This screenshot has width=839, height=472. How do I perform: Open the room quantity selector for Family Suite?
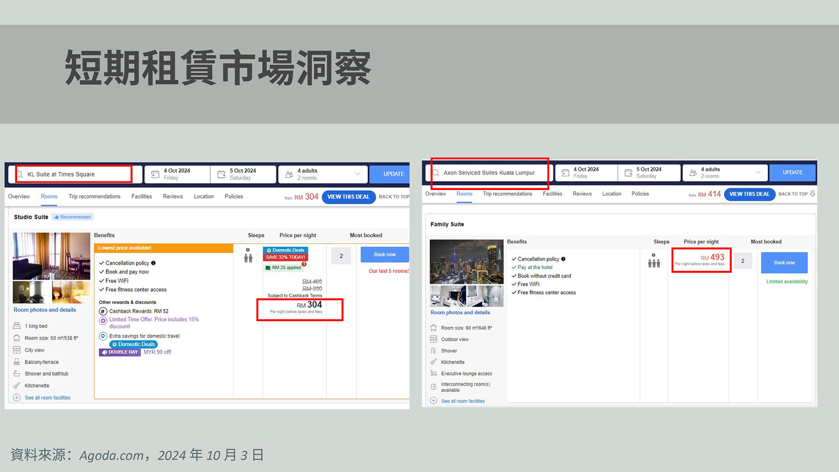[x=743, y=261]
